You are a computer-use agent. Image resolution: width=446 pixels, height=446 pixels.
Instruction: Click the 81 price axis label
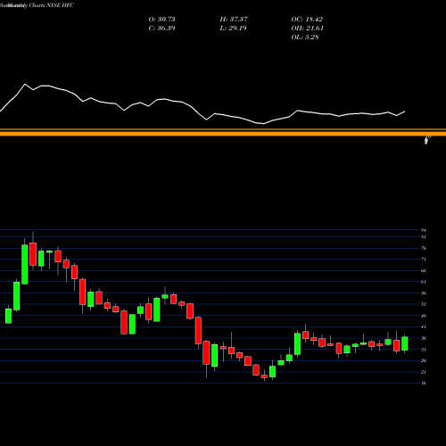[x=424, y=237]
